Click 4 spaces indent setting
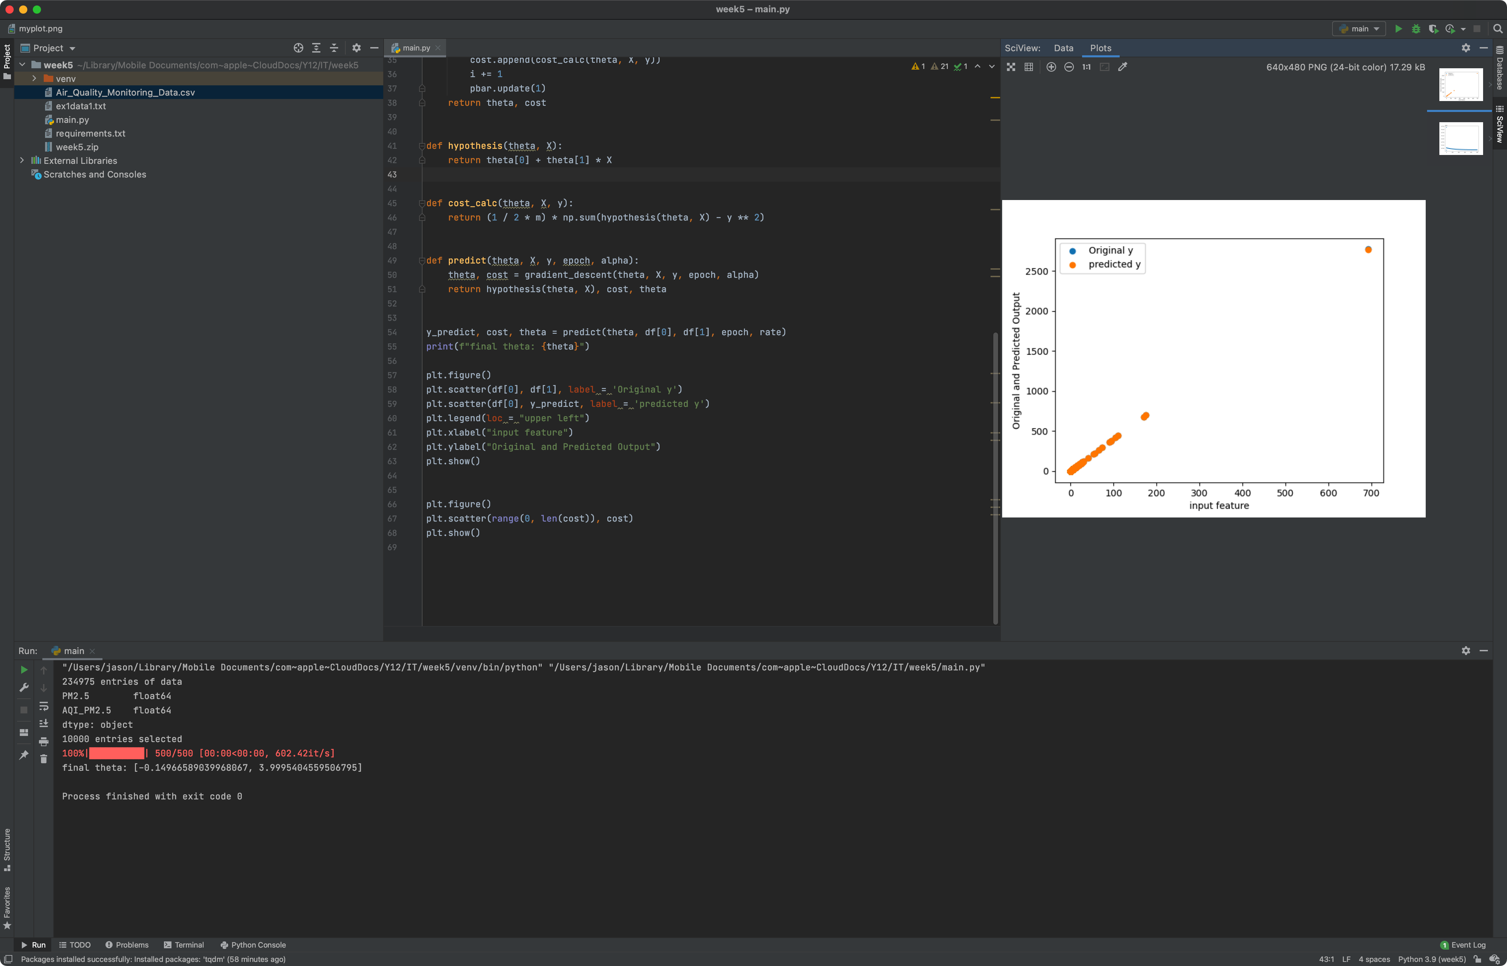This screenshot has height=966, width=1507. (1374, 960)
